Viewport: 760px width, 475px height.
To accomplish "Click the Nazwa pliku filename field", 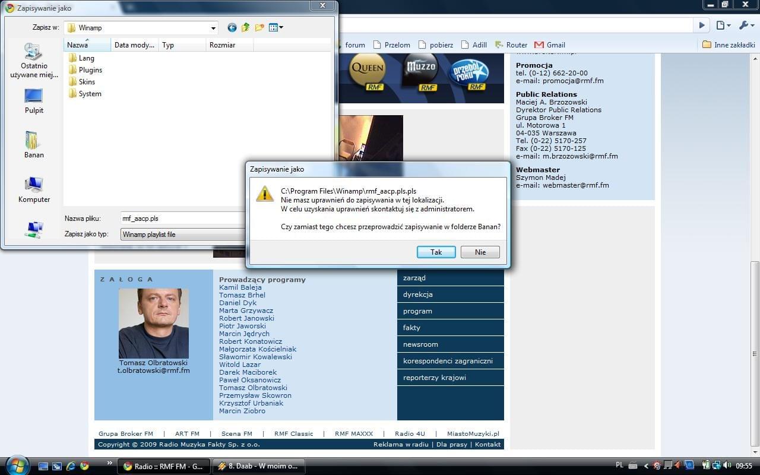I will click(183, 218).
